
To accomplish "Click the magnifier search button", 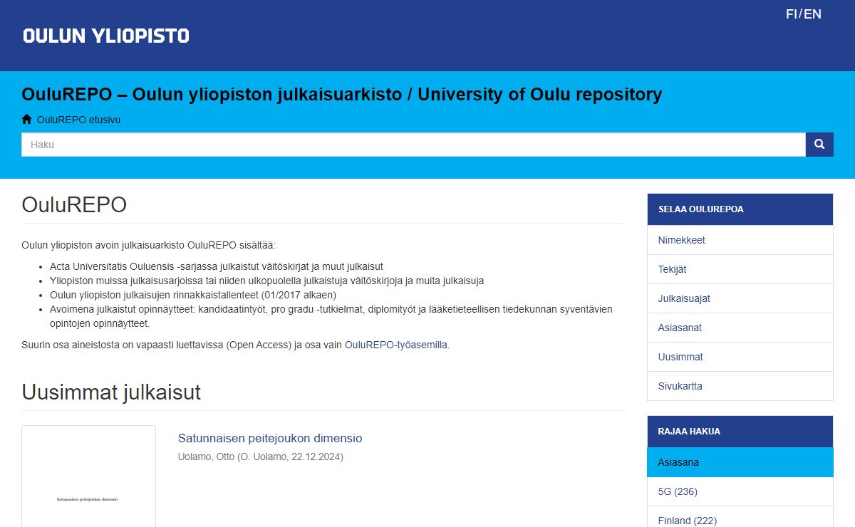I will (819, 145).
